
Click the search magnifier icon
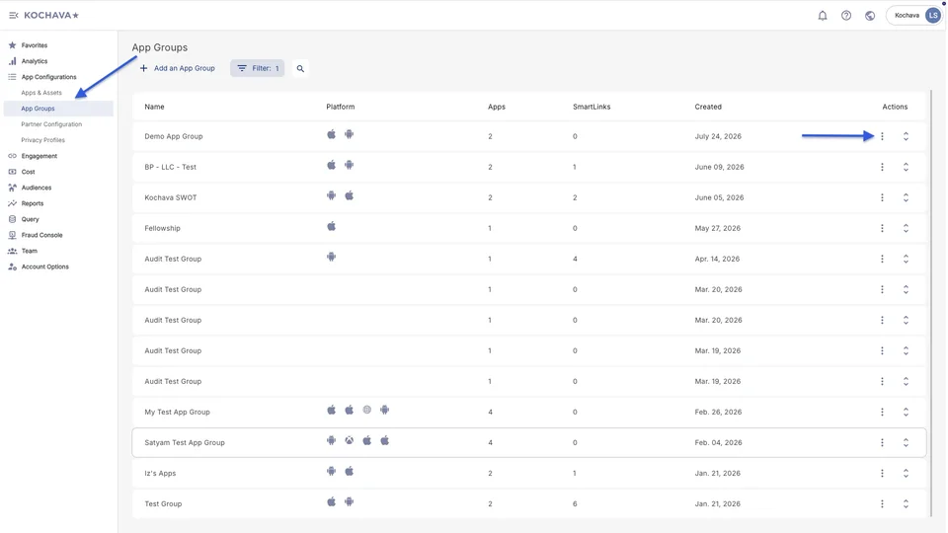(300, 68)
